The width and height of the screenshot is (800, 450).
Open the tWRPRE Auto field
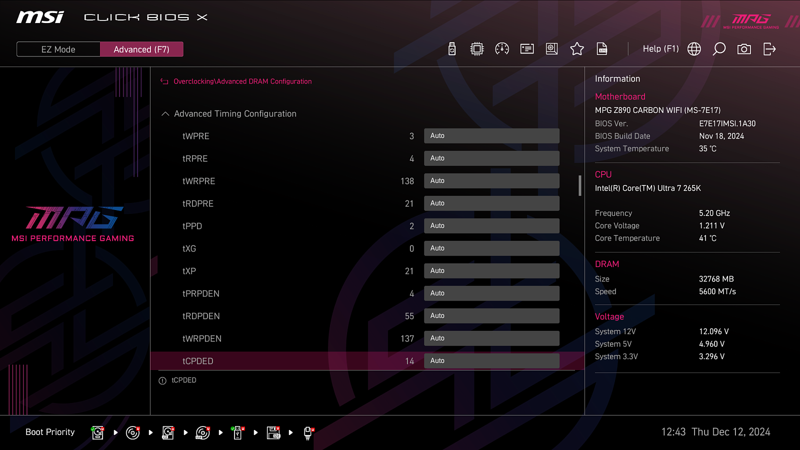491,181
